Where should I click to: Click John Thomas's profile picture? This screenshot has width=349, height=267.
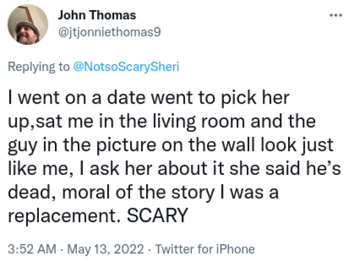point(29,25)
